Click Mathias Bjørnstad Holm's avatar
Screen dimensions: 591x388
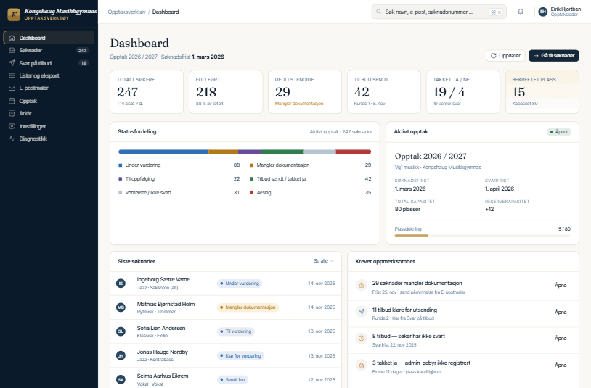click(x=121, y=307)
